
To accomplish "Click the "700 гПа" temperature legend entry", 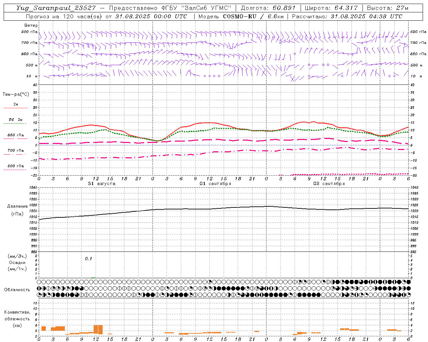I will coord(15,151).
